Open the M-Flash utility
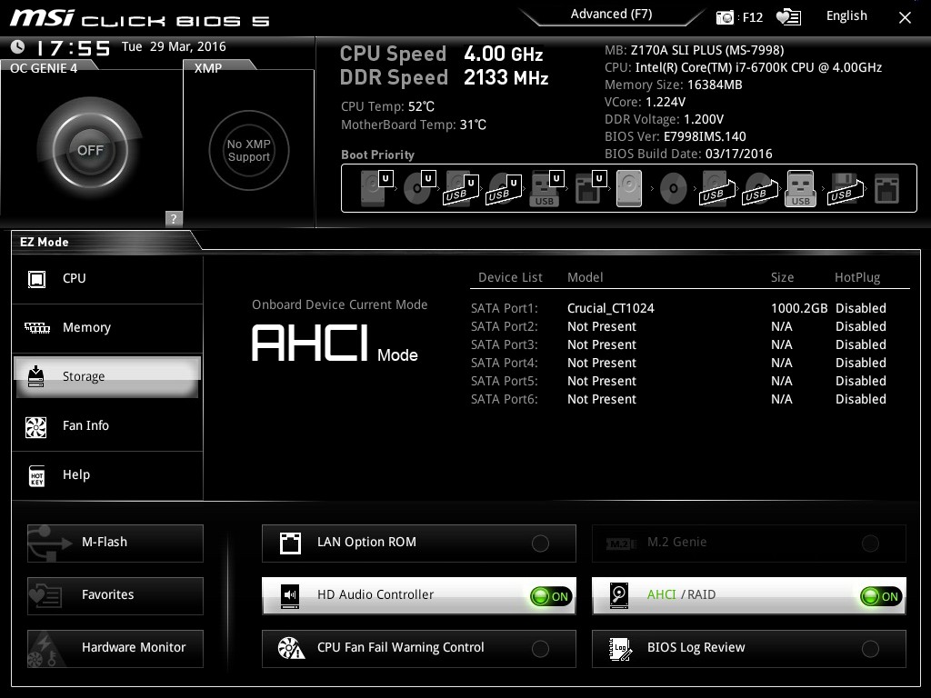Image resolution: width=931 pixels, height=698 pixels. tap(115, 543)
